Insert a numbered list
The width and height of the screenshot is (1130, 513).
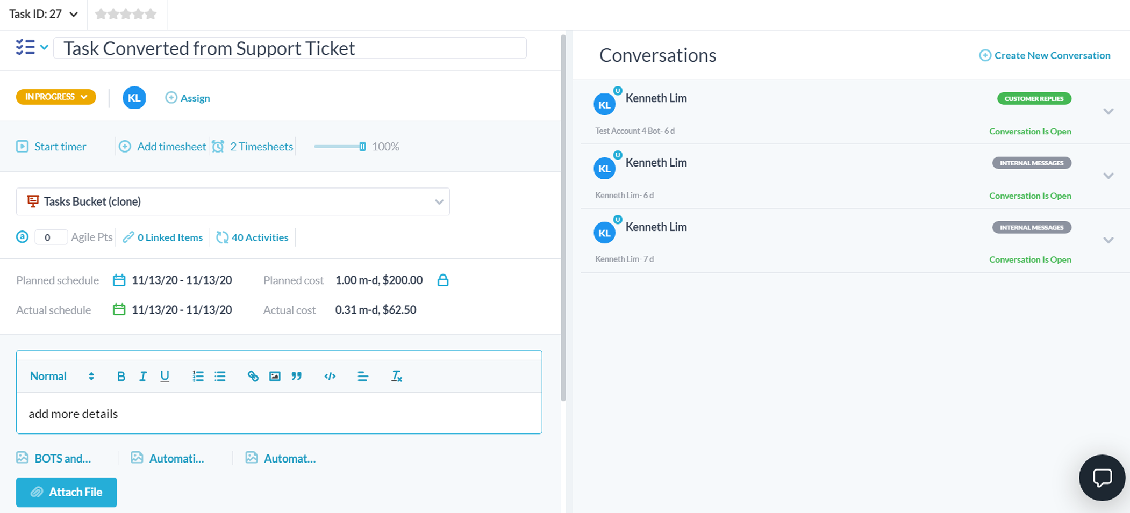[x=198, y=376]
